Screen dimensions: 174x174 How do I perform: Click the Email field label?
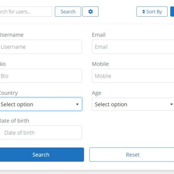[x=99, y=35]
